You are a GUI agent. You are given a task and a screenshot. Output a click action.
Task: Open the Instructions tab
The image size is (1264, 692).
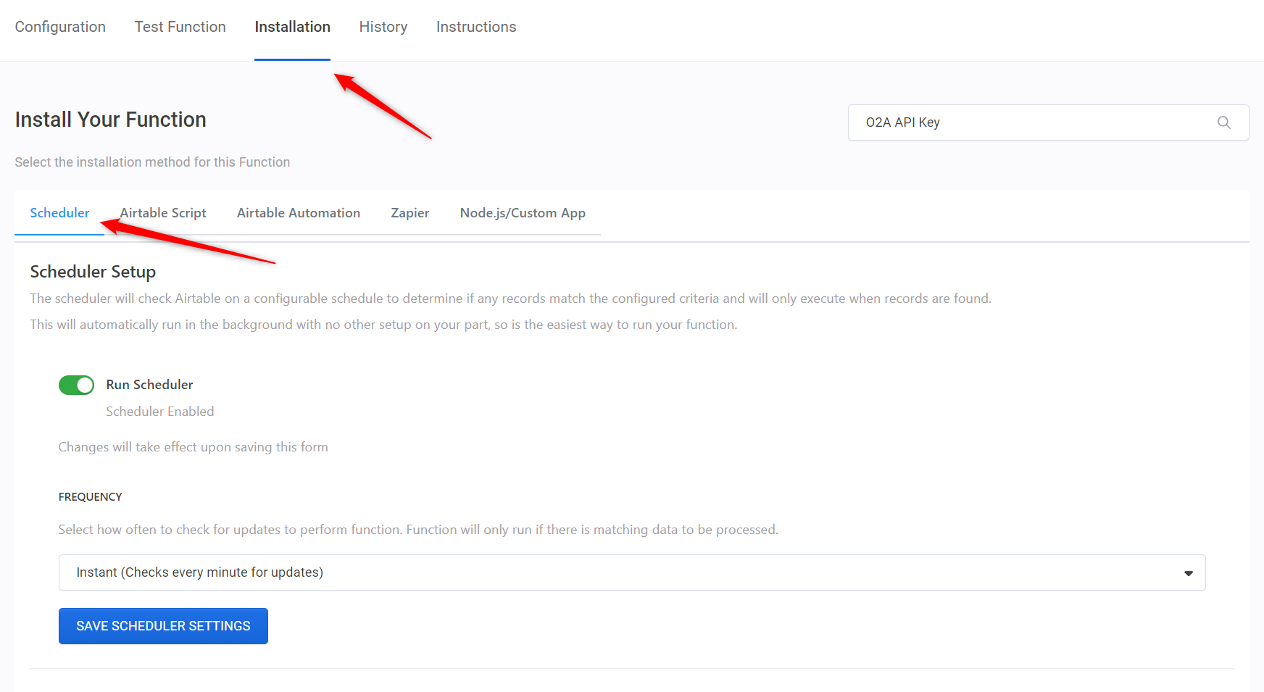coord(476,27)
